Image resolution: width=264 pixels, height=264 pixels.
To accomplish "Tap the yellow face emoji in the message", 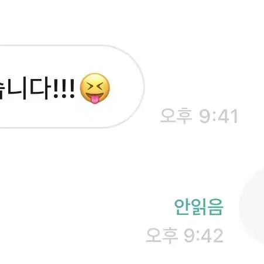I will click(x=95, y=88).
